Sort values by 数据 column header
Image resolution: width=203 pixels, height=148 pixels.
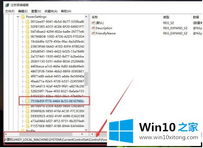click(x=196, y=17)
